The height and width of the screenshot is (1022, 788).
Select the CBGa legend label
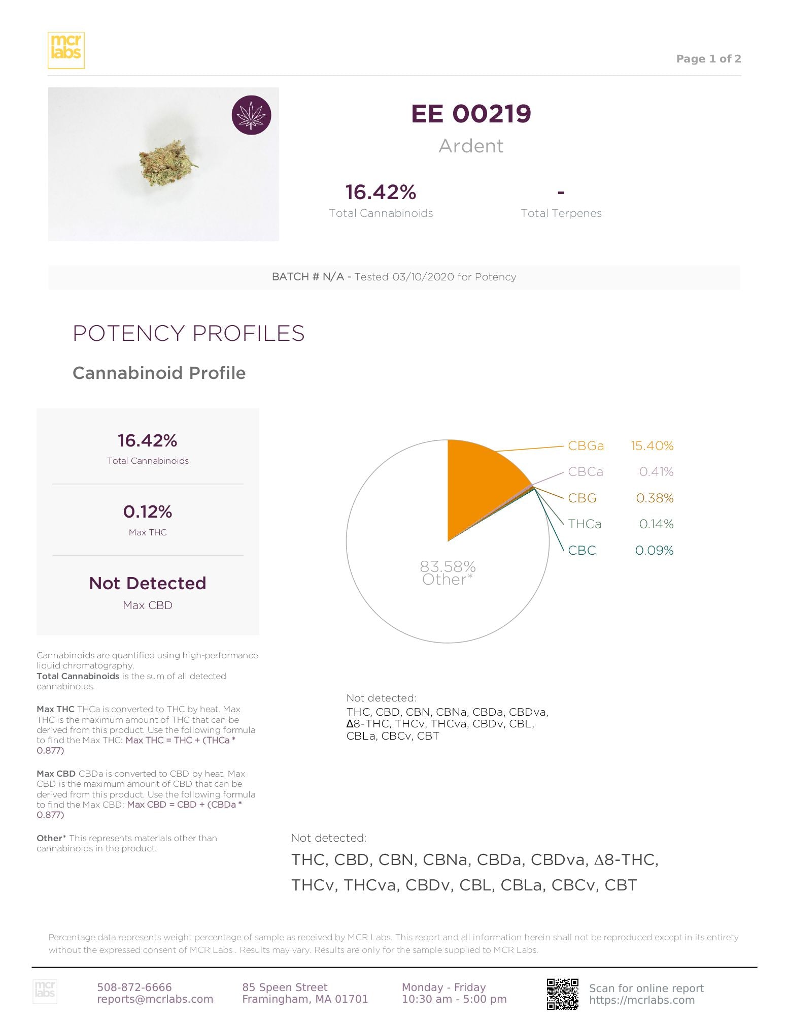pyautogui.click(x=586, y=446)
